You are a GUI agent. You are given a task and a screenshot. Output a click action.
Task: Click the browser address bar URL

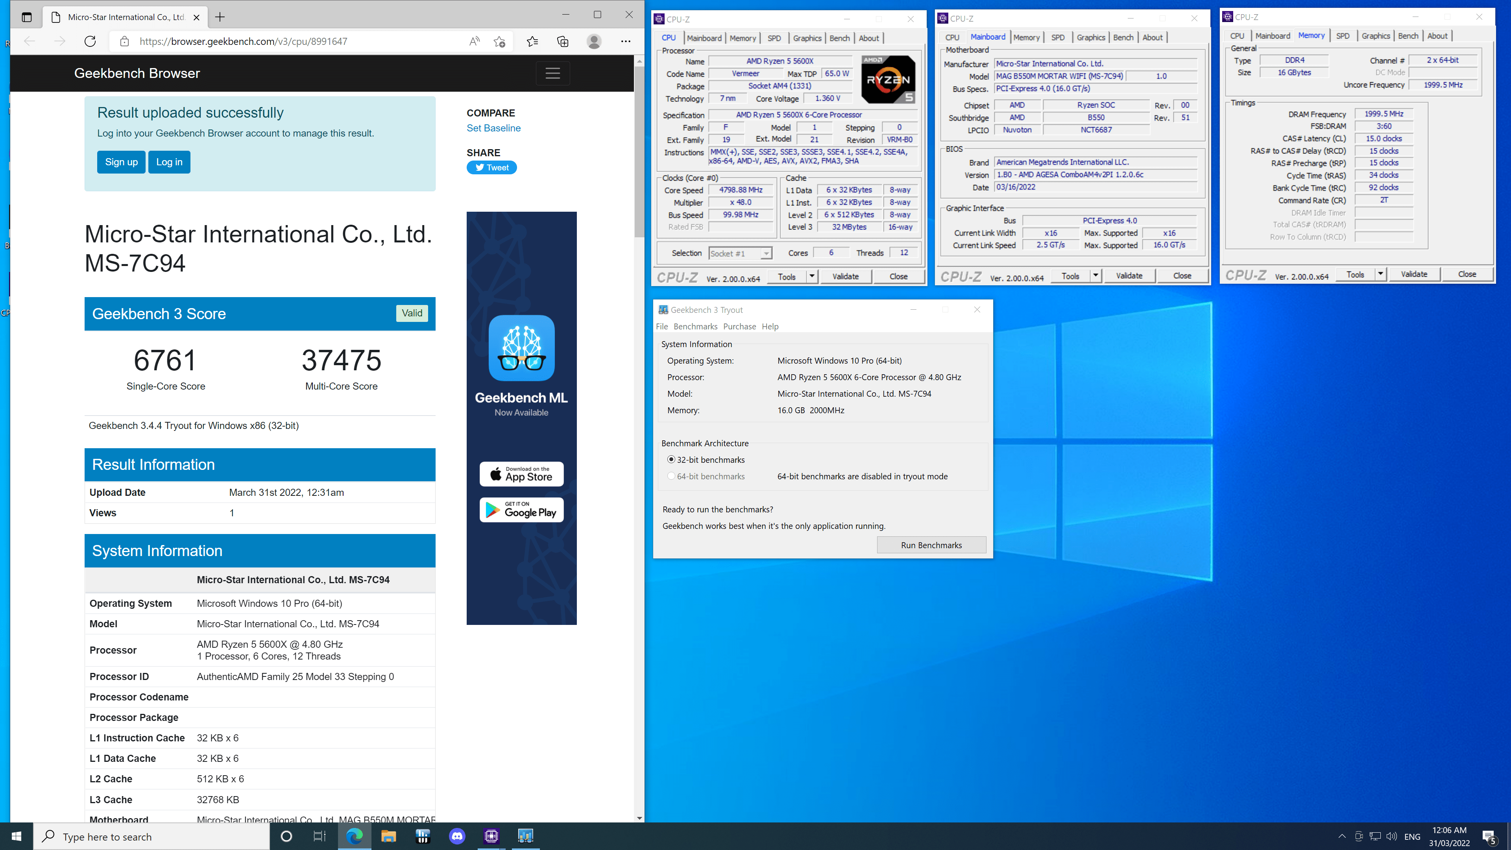pyautogui.click(x=243, y=41)
